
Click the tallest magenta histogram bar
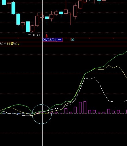coord(85,107)
